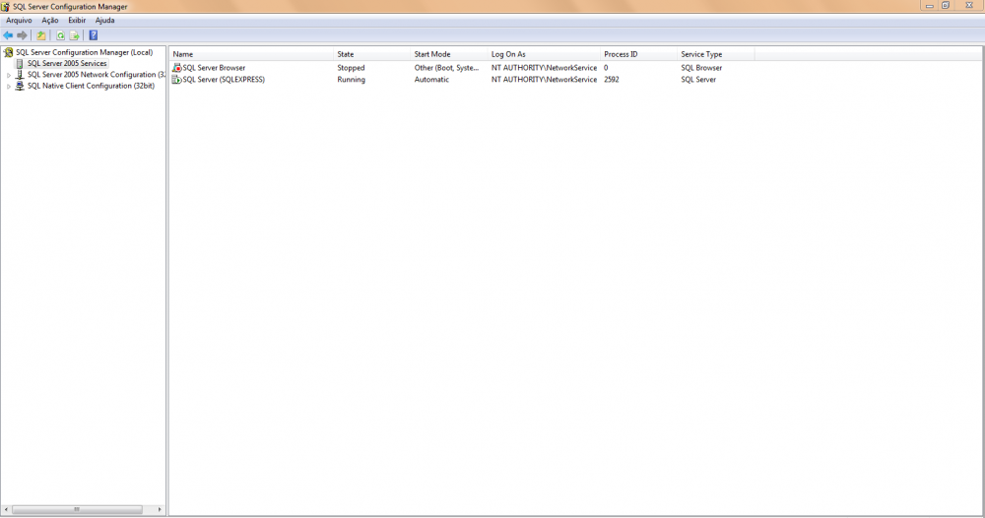Click the Export List toolbar icon
The width and height of the screenshot is (985, 518).
pyautogui.click(x=74, y=35)
